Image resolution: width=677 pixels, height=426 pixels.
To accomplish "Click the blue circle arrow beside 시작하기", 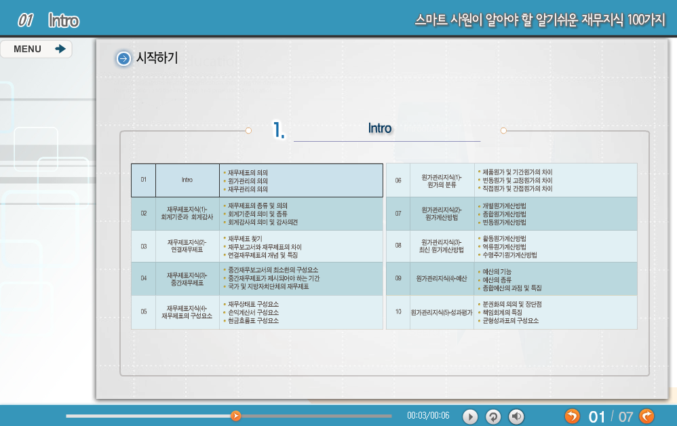I will (x=123, y=58).
